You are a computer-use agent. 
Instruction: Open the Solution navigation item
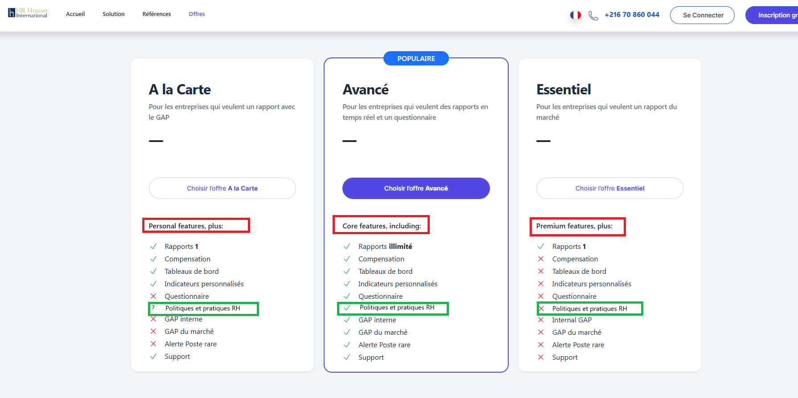[x=114, y=14]
